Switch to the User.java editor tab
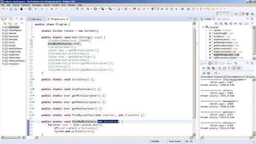256x144 pixels. (36, 19)
